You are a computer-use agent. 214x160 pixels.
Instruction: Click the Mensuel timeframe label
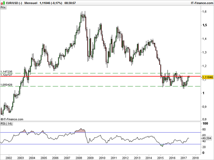point(31,3)
